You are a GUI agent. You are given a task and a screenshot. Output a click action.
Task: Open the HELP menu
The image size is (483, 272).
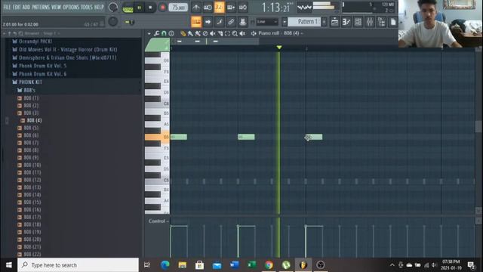pyautogui.click(x=99, y=7)
